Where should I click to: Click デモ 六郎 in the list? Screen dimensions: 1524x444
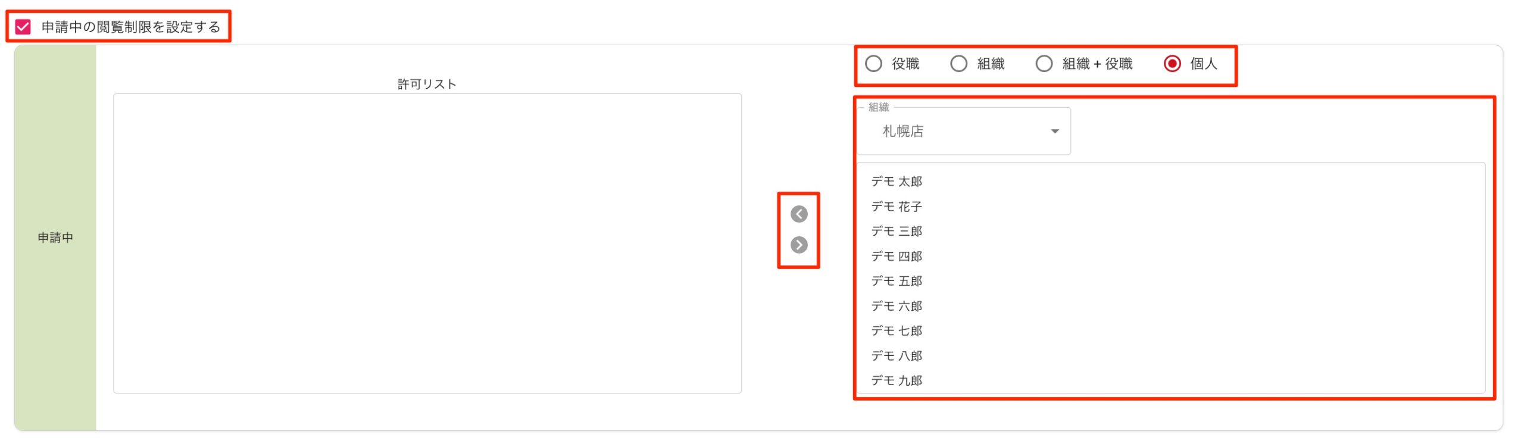[897, 306]
